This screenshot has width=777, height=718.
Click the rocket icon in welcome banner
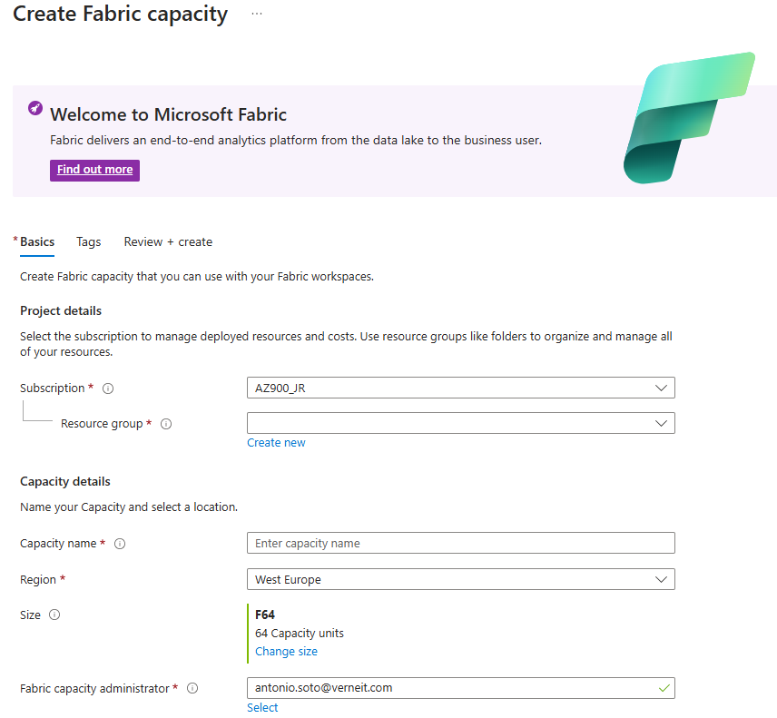pos(35,108)
